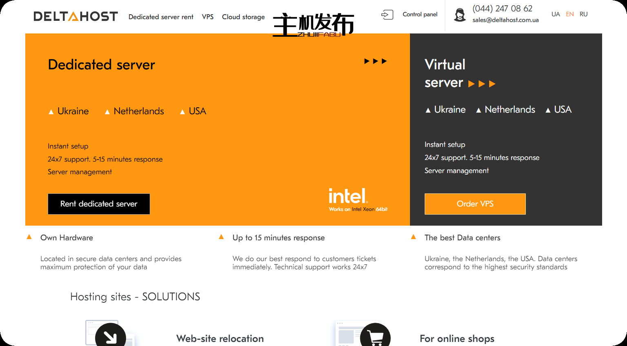Click the sales@deltahost.com.ua email
The width and height of the screenshot is (627, 346).
505,20
